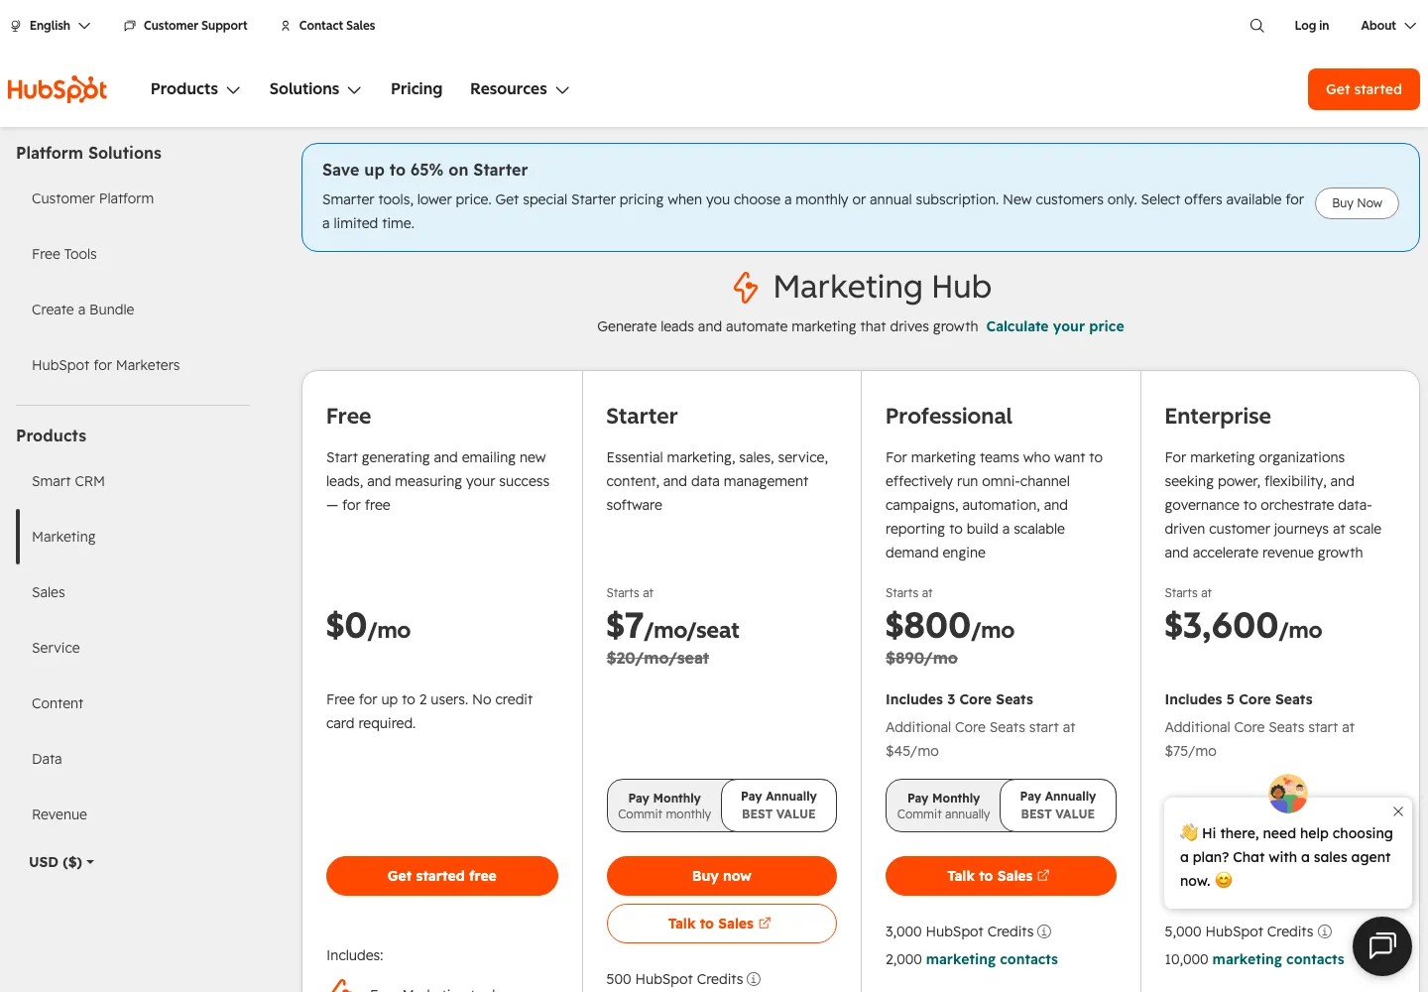Select Smart CRM in the sidebar
The height and width of the screenshot is (992, 1428).
[68, 481]
